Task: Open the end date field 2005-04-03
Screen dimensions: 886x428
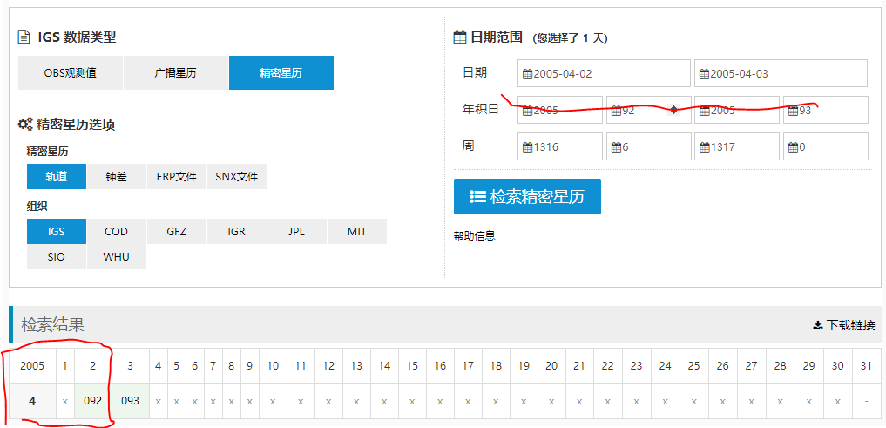Action: pos(781,73)
